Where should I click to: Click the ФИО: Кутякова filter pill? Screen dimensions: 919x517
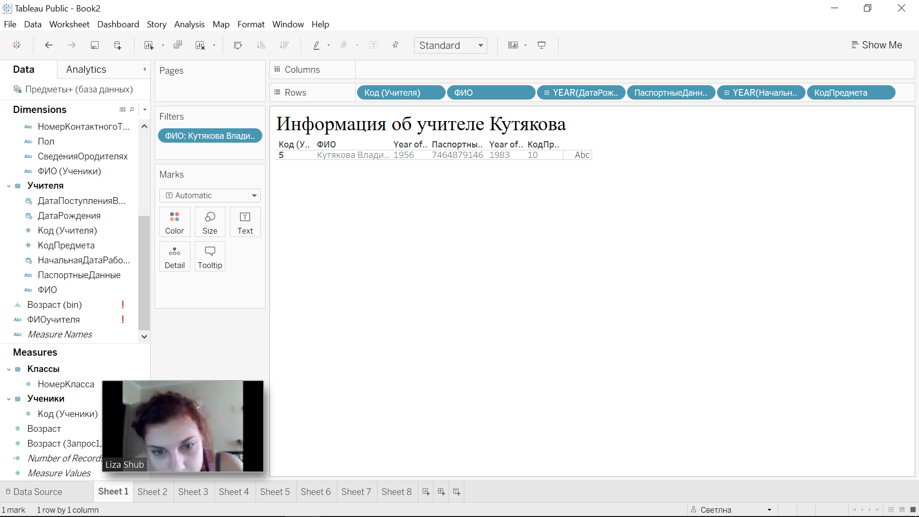pyautogui.click(x=210, y=136)
